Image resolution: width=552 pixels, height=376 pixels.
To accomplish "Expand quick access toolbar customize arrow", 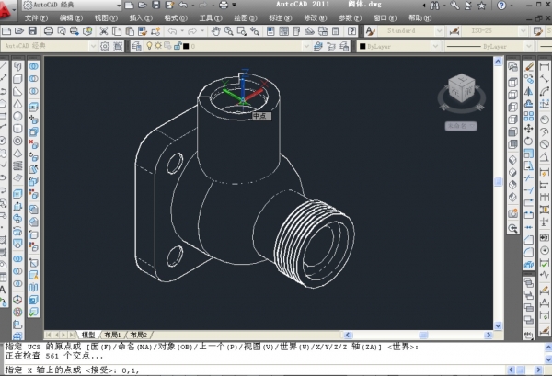I will [x=234, y=5].
